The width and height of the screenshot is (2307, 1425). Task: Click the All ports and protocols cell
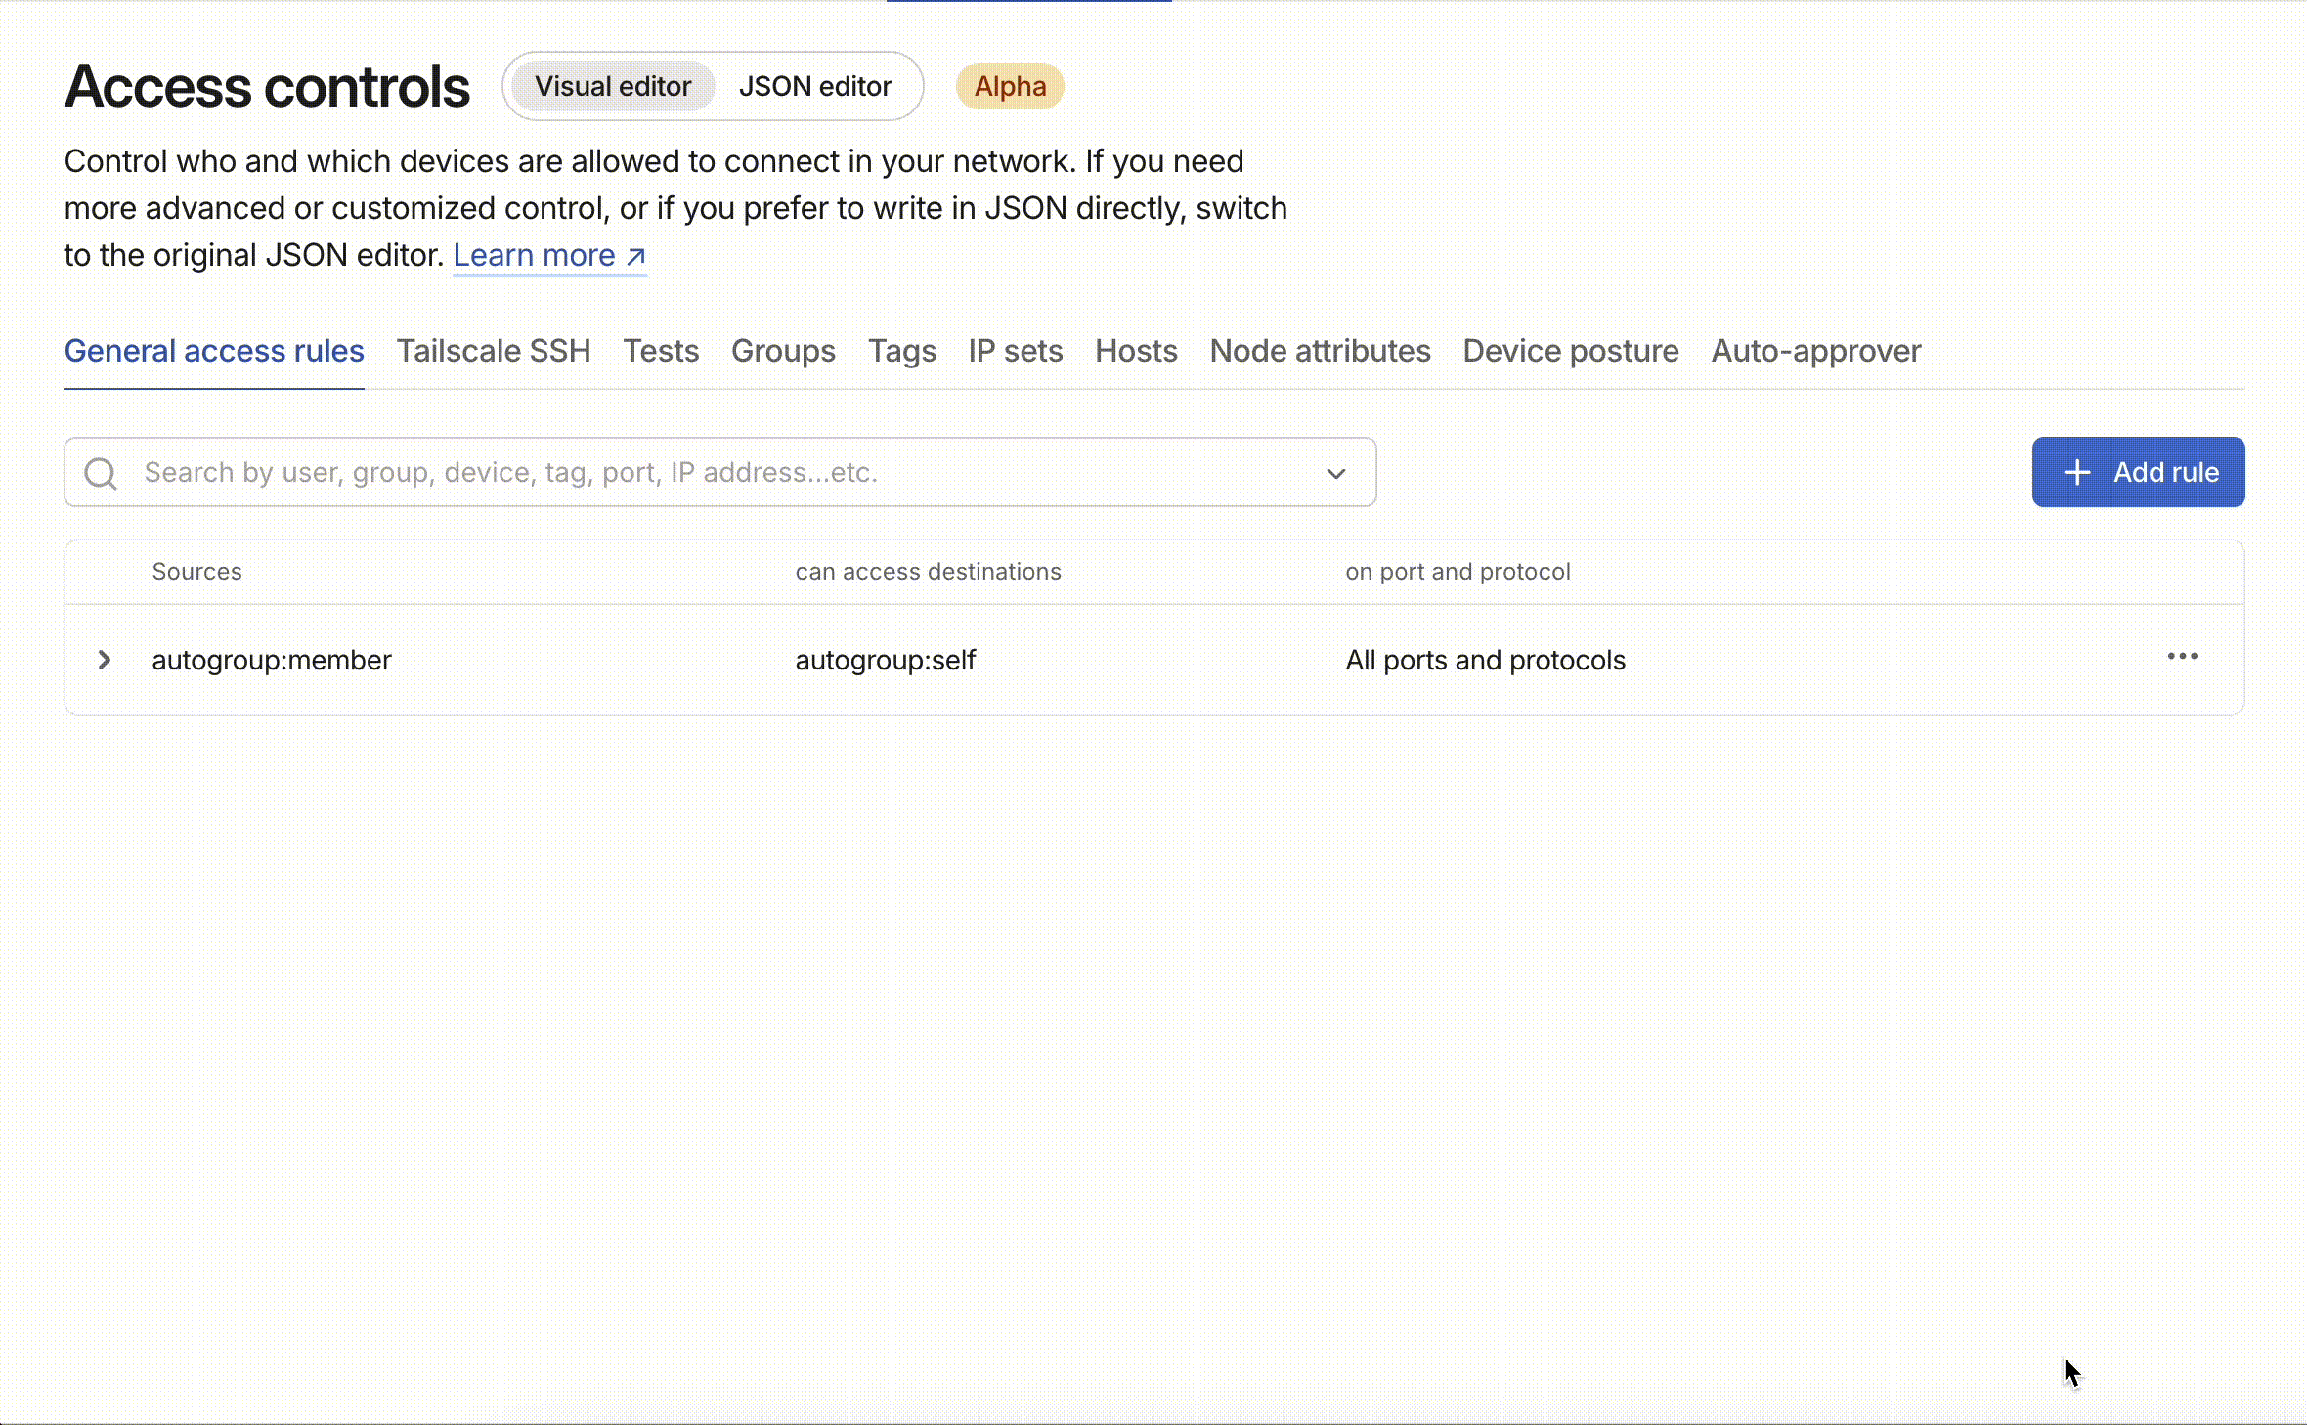click(x=1485, y=660)
